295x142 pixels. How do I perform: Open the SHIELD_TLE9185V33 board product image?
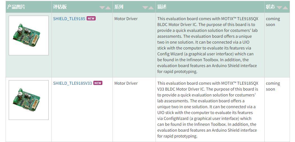pyautogui.click(x=29, y=100)
